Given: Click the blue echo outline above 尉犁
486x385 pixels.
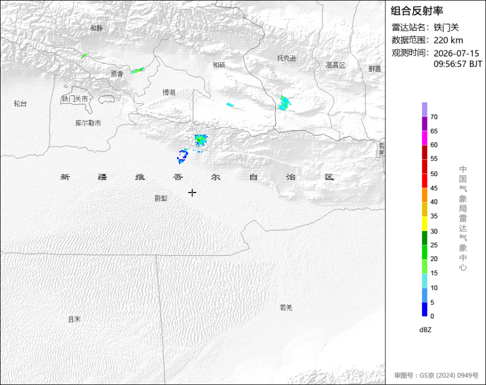Looking at the screenshot, I should coord(183,156).
